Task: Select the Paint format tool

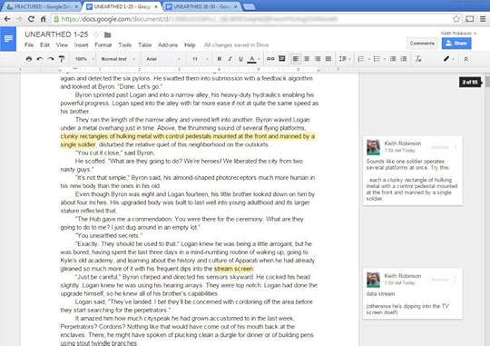Action: coord(62,59)
